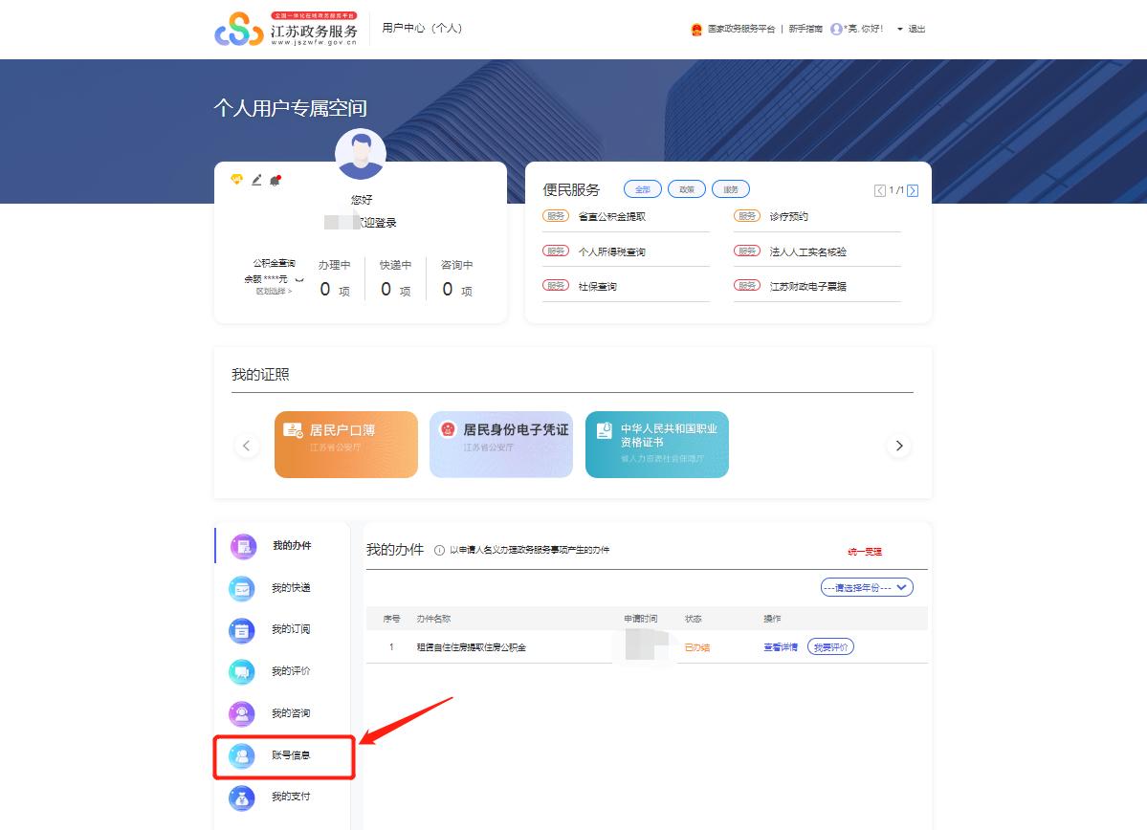Viewport: 1147px width, 830px height.
Task: Go to next page of 便民服务
Action: [x=913, y=190]
